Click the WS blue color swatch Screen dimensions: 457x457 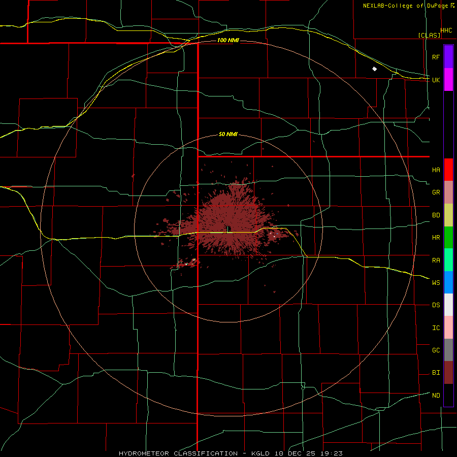pyautogui.click(x=448, y=282)
